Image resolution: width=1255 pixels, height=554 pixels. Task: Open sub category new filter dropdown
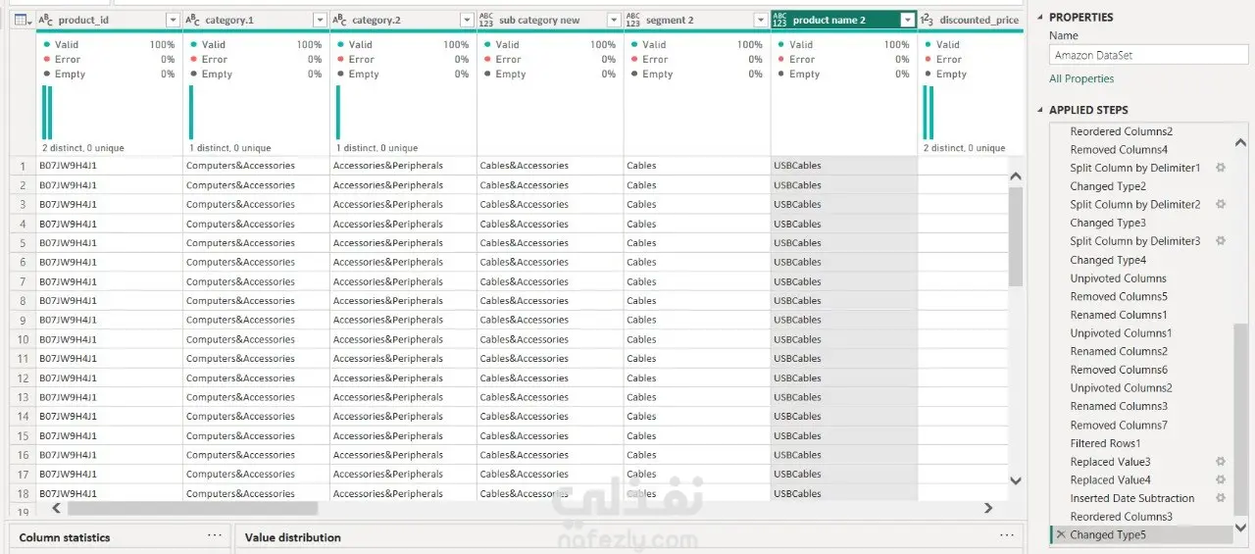click(x=614, y=20)
